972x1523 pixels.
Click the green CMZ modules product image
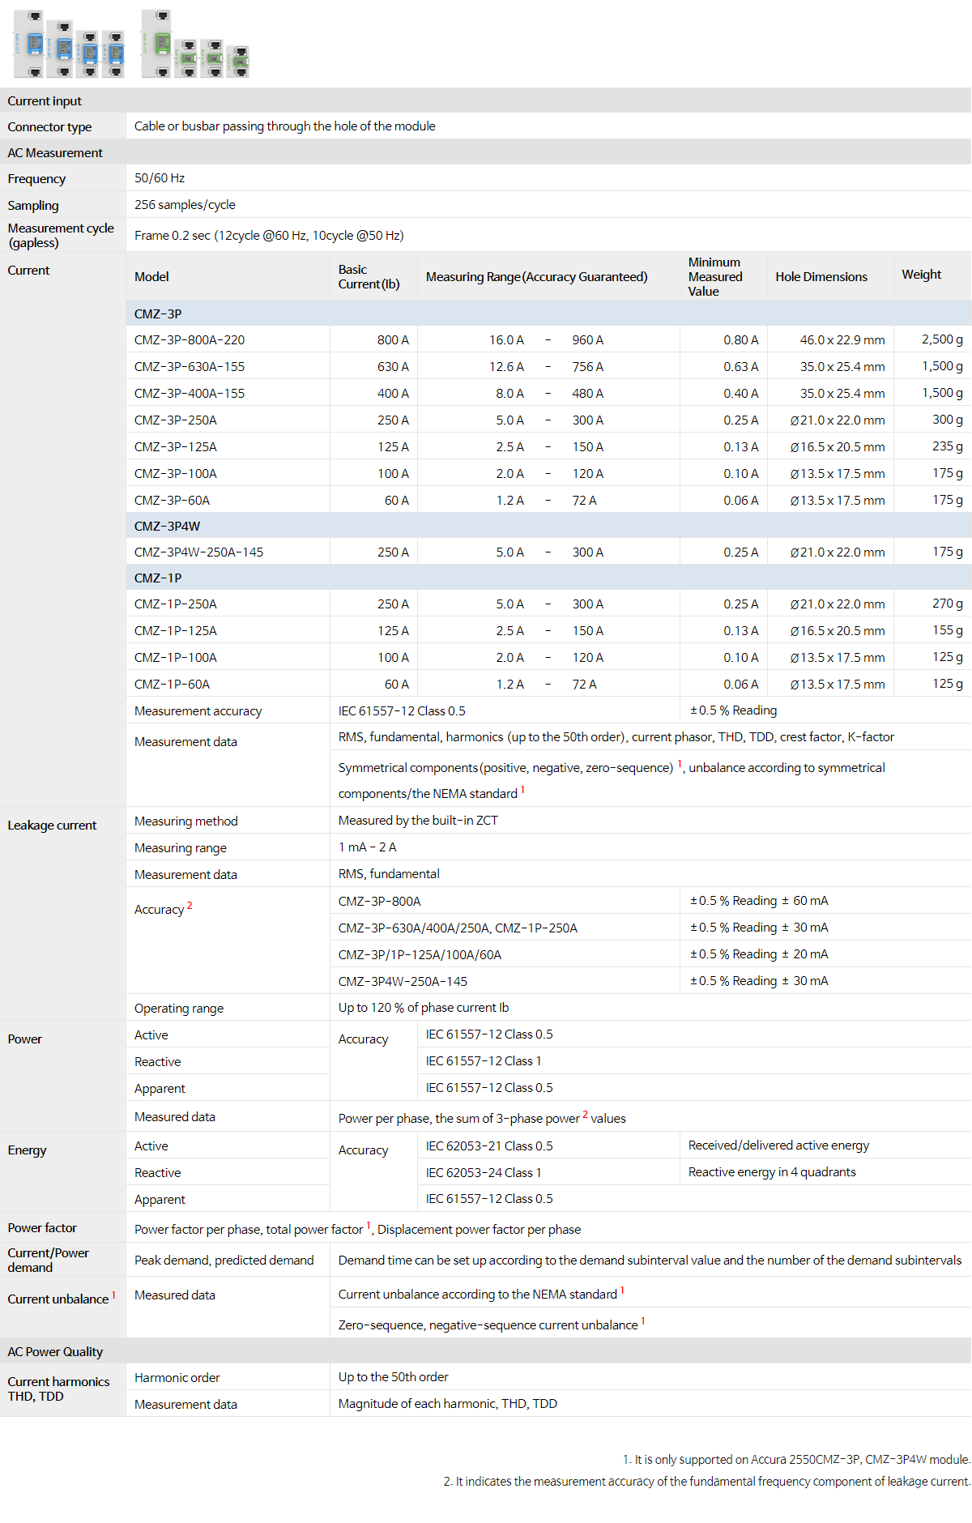click(194, 45)
